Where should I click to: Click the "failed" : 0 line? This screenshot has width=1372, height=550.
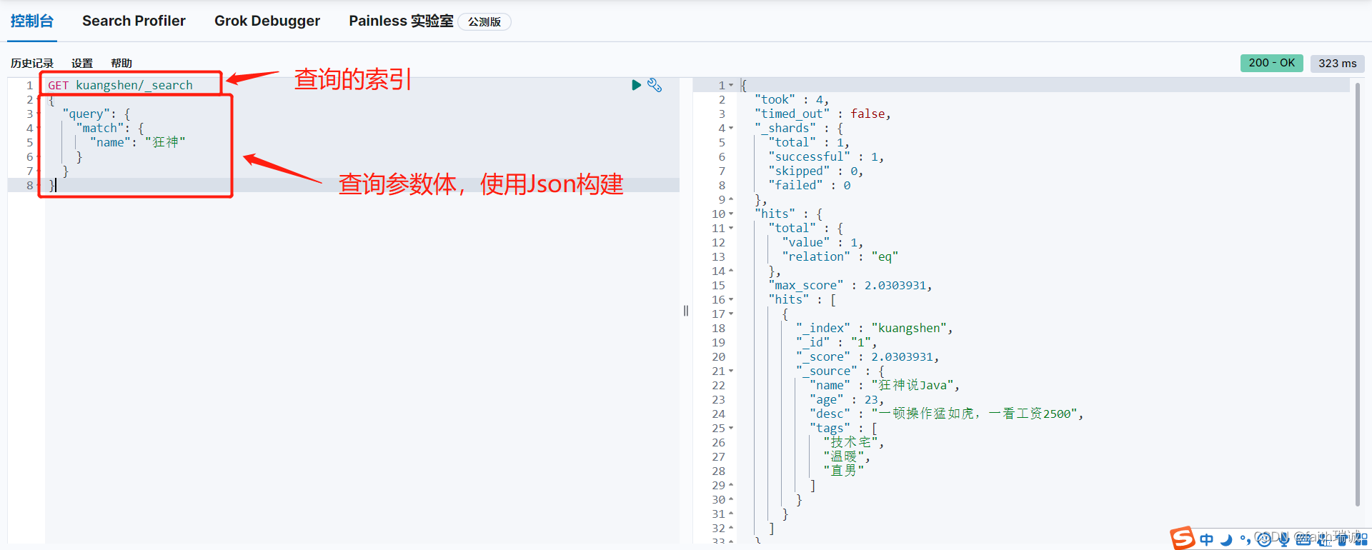(x=809, y=185)
